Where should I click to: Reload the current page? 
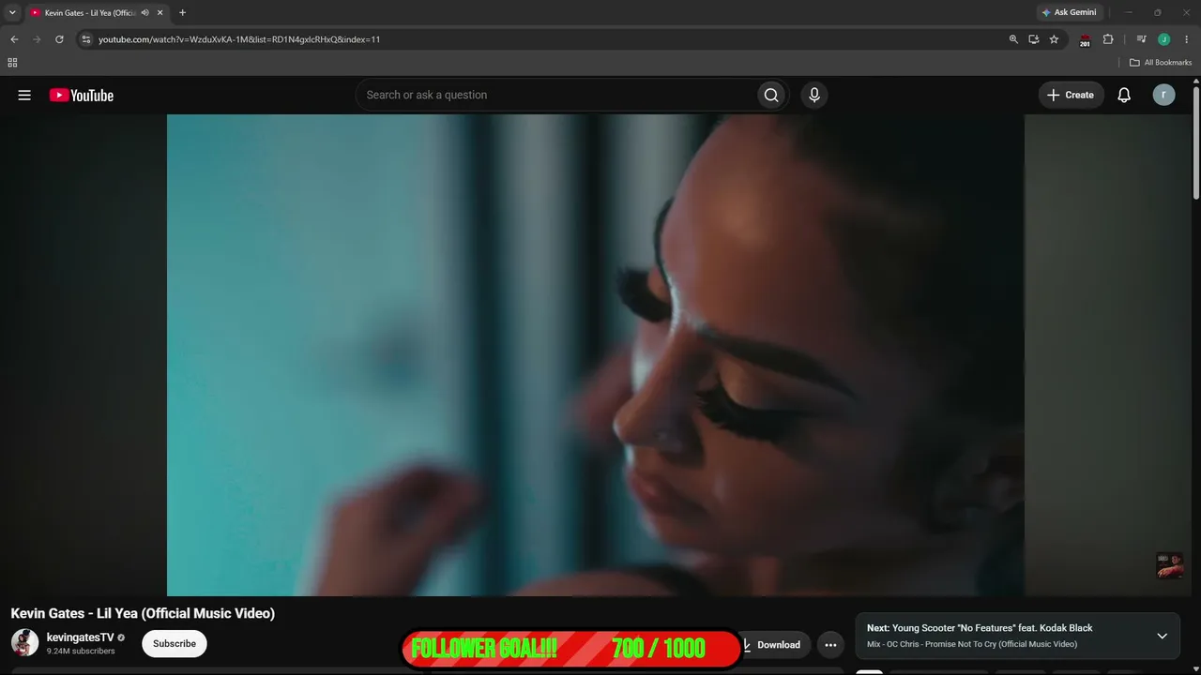pyautogui.click(x=59, y=39)
